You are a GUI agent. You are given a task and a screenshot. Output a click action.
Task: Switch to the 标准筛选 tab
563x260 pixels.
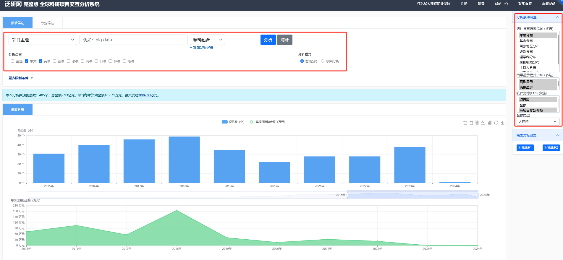coord(17,23)
